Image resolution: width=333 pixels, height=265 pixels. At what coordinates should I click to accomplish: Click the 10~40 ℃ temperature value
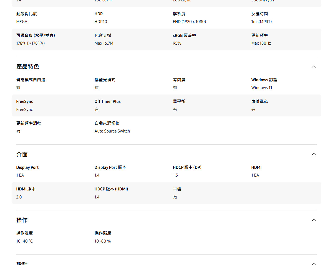24,241
